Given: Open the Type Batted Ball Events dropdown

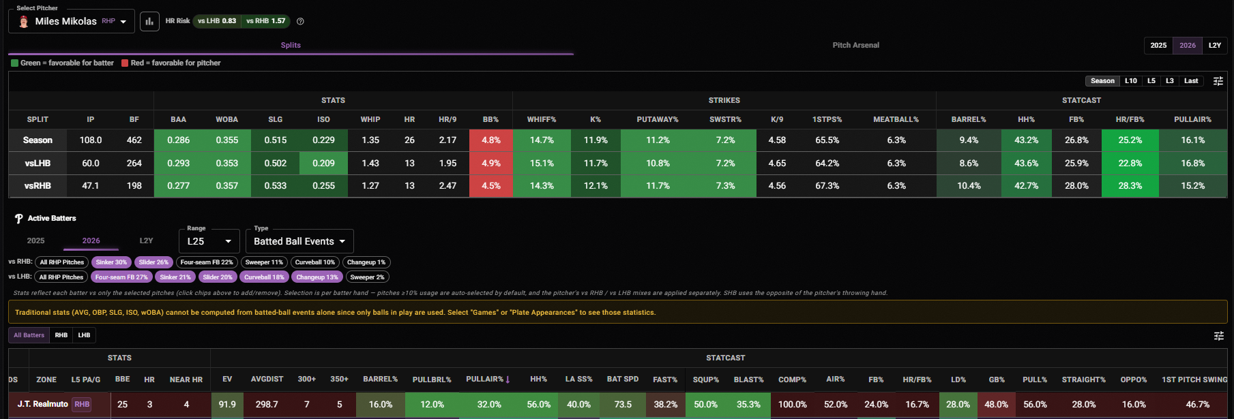Looking at the screenshot, I should click(x=299, y=241).
